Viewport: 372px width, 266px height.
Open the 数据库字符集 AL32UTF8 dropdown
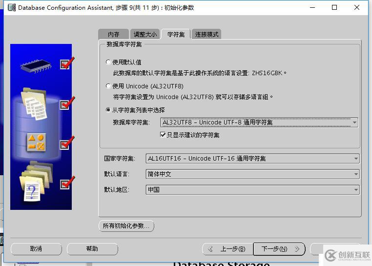tap(259, 123)
